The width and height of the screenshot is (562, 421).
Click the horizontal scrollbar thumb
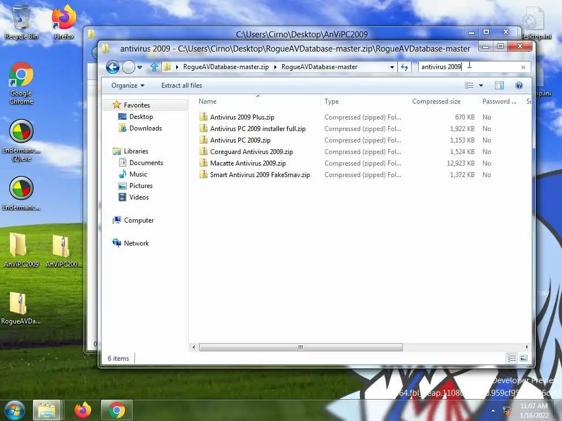(x=301, y=347)
